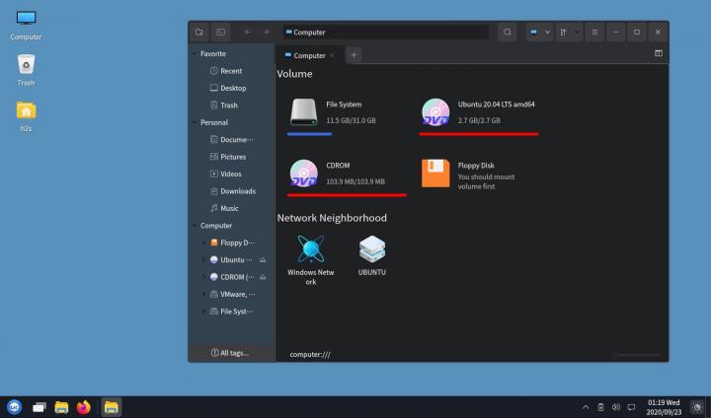The image size is (711, 418).
Task: Open the Ubuntu 20.04 LTS amd64 disc
Action: coord(435,111)
